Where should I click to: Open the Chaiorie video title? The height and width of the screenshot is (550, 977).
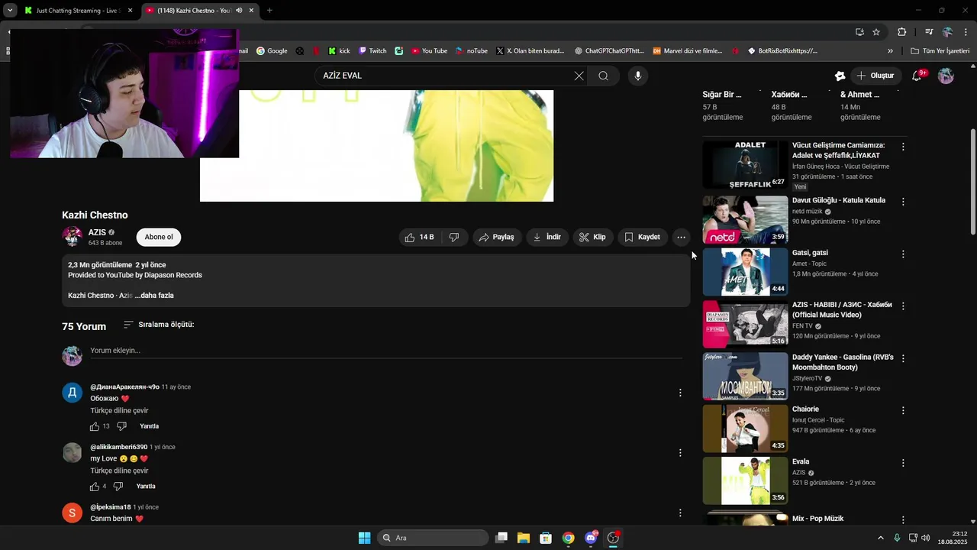pos(805,409)
